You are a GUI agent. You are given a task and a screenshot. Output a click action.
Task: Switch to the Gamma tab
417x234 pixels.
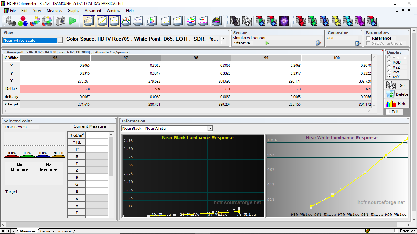click(x=45, y=231)
